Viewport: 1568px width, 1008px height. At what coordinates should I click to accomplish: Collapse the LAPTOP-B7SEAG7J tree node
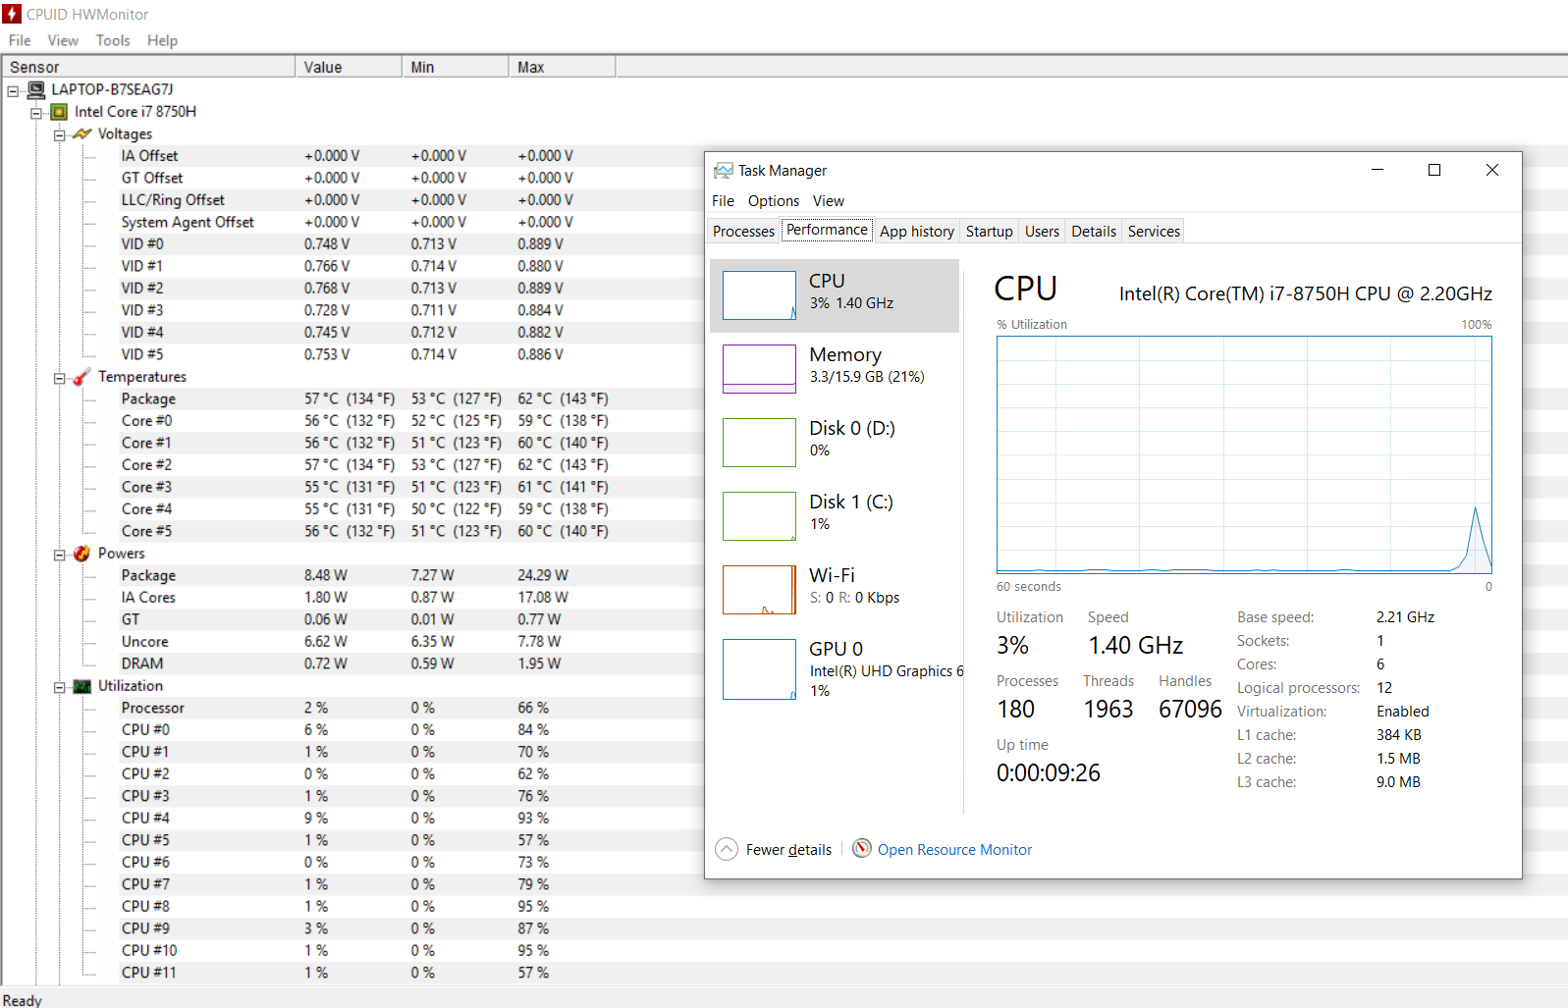point(13,91)
